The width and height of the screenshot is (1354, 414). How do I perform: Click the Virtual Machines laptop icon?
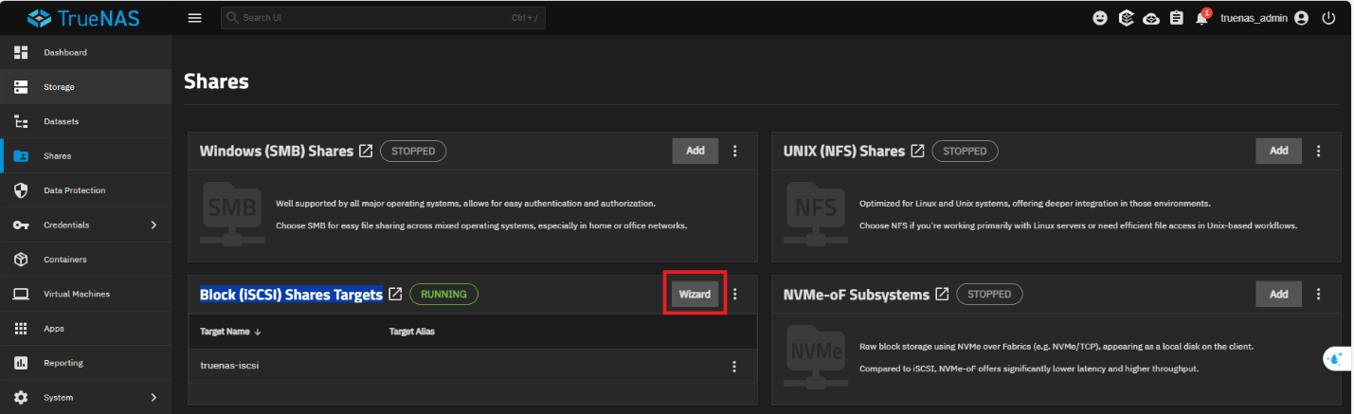coord(21,294)
